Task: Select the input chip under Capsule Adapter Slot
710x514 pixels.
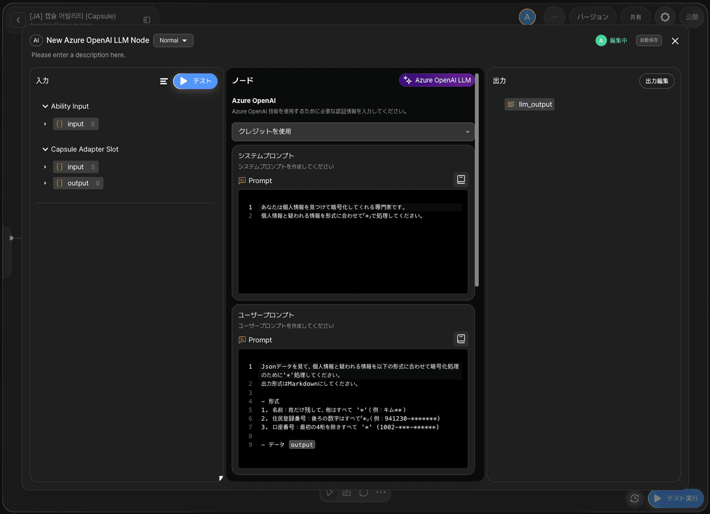Action: point(76,167)
